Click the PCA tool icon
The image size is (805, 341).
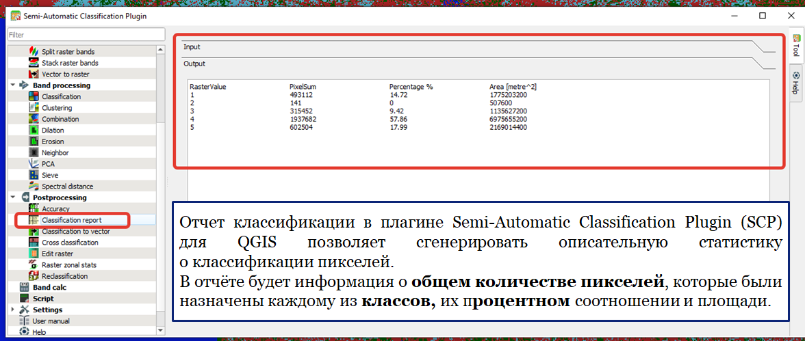[x=34, y=164]
